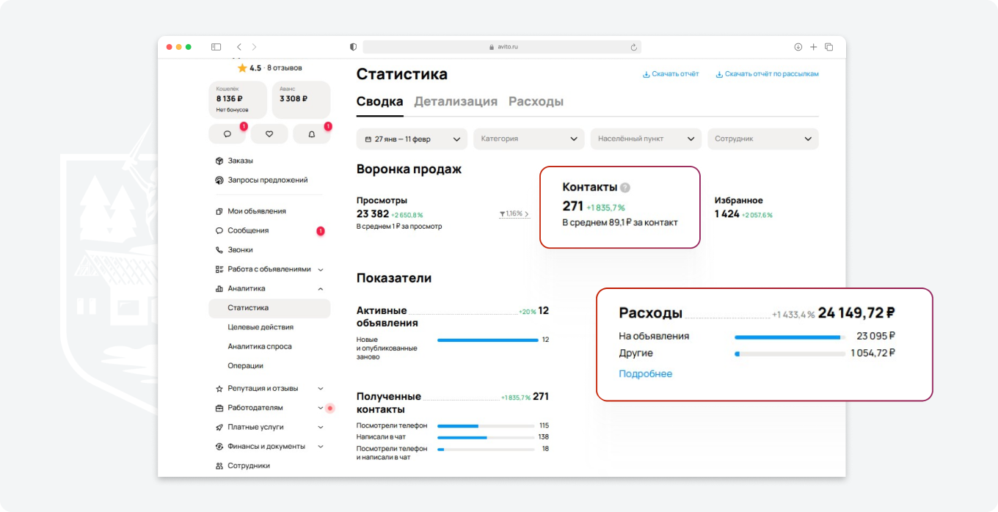Expand Финансы и документы chevron

321,447
